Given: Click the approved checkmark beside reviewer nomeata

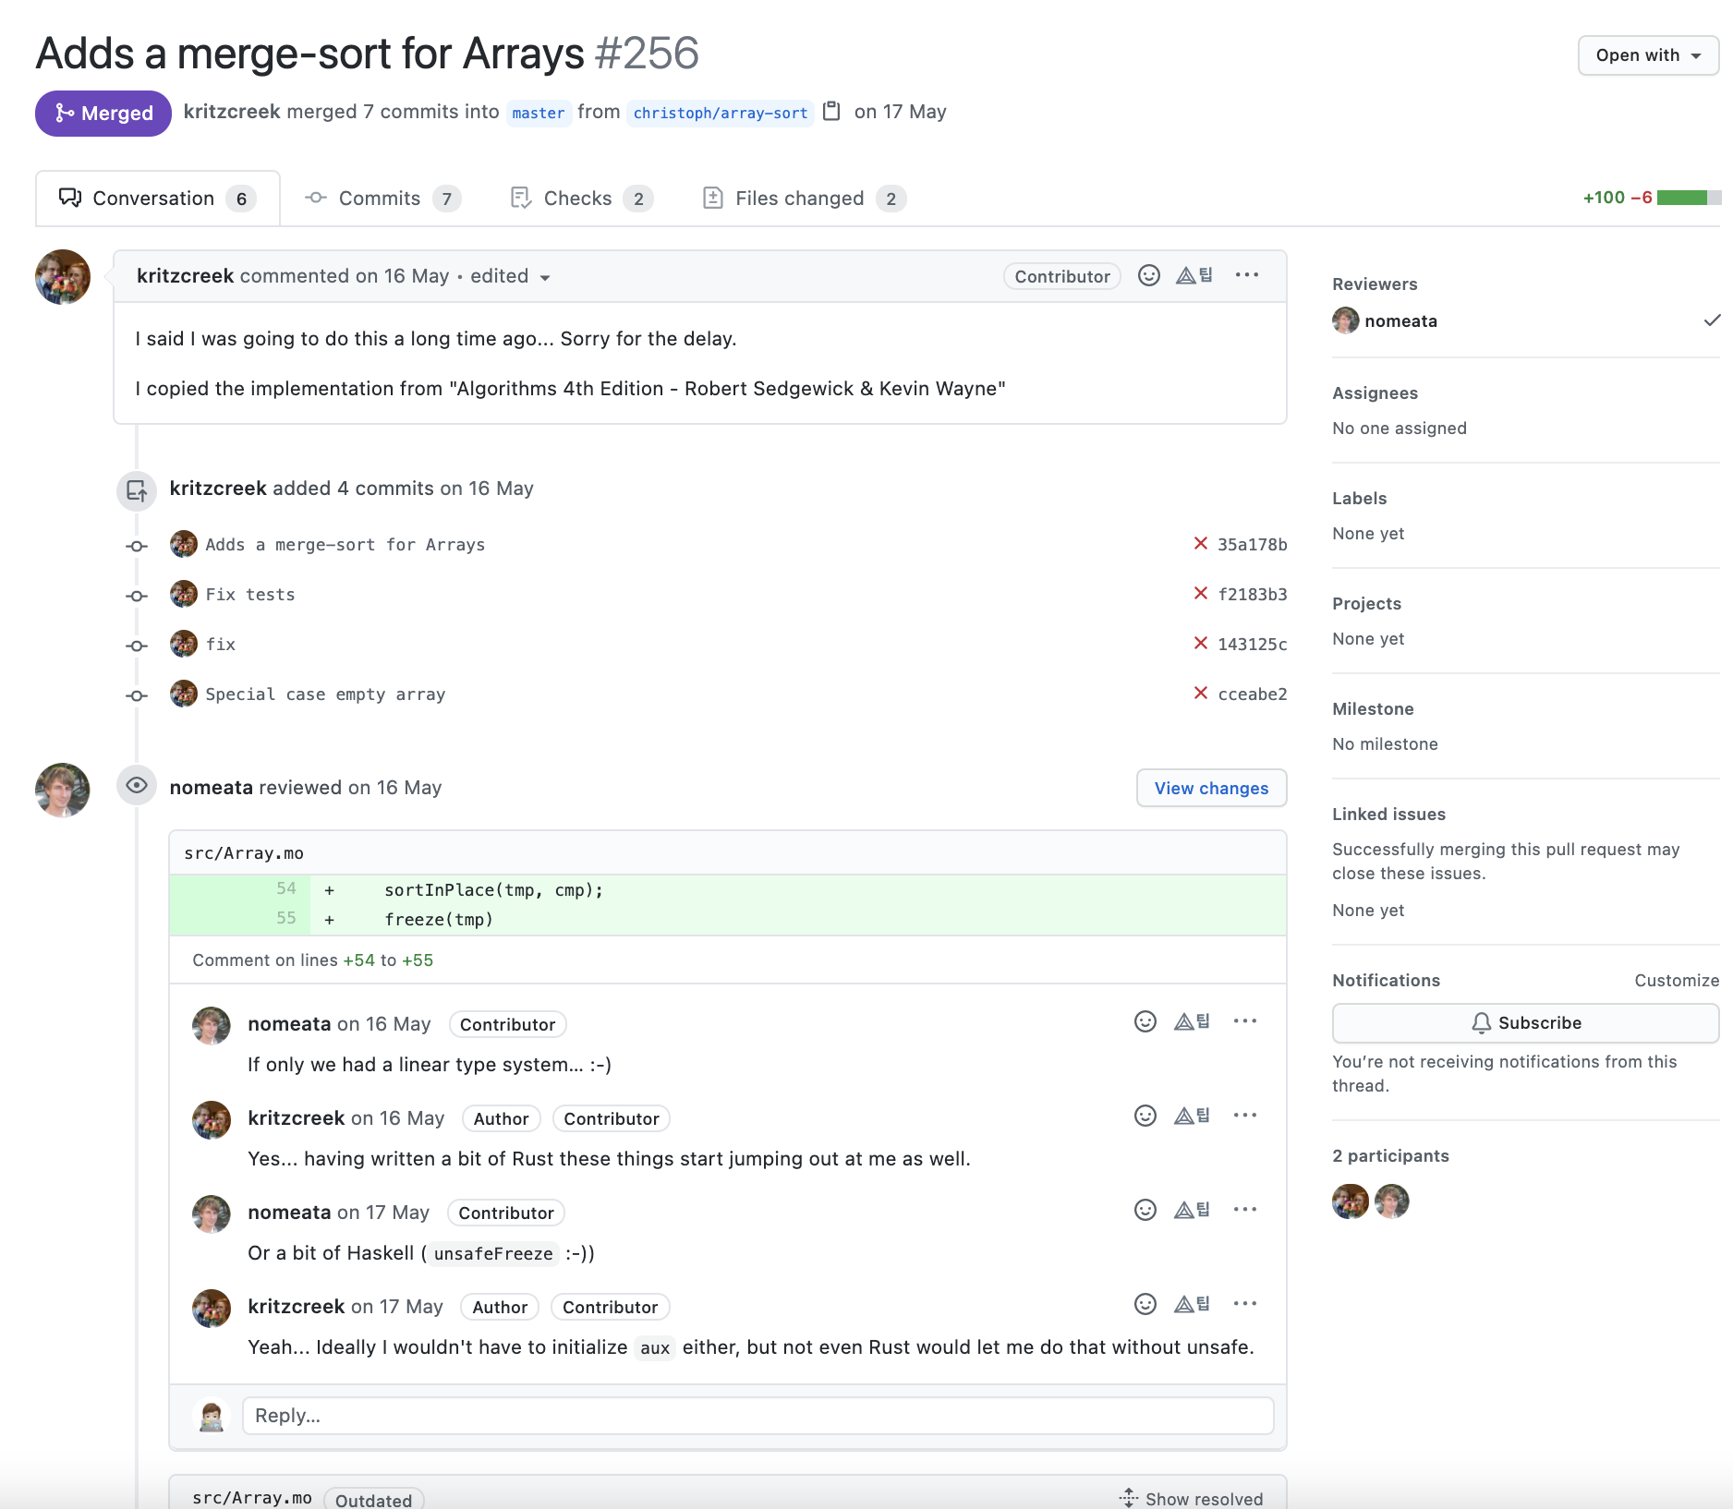Looking at the screenshot, I should pyautogui.click(x=1712, y=320).
